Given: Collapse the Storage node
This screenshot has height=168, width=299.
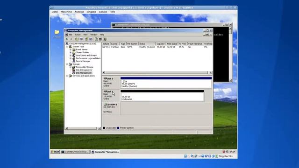Looking at the screenshot, I should tap(67, 64).
